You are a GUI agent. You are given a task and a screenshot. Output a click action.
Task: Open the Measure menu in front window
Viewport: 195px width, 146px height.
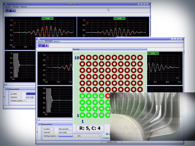[57, 41]
